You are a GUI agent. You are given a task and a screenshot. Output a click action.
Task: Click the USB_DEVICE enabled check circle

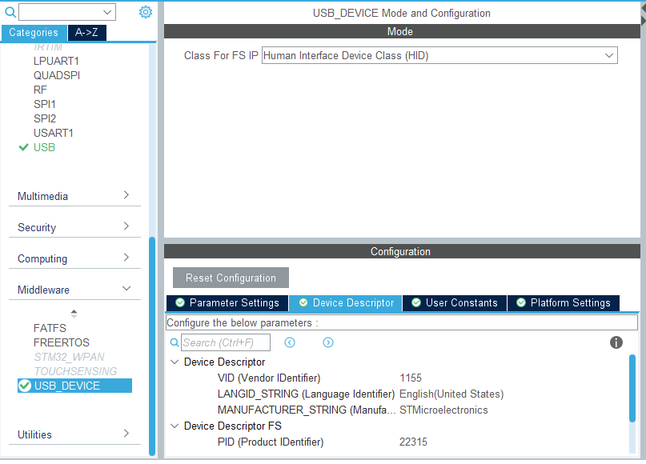click(x=25, y=386)
